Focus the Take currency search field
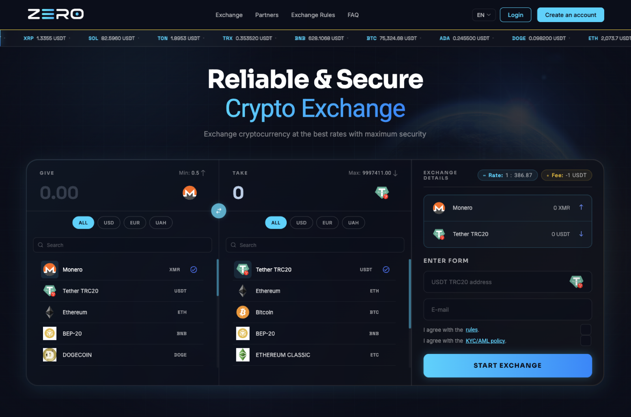This screenshot has height=417, width=631. (x=315, y=245)
